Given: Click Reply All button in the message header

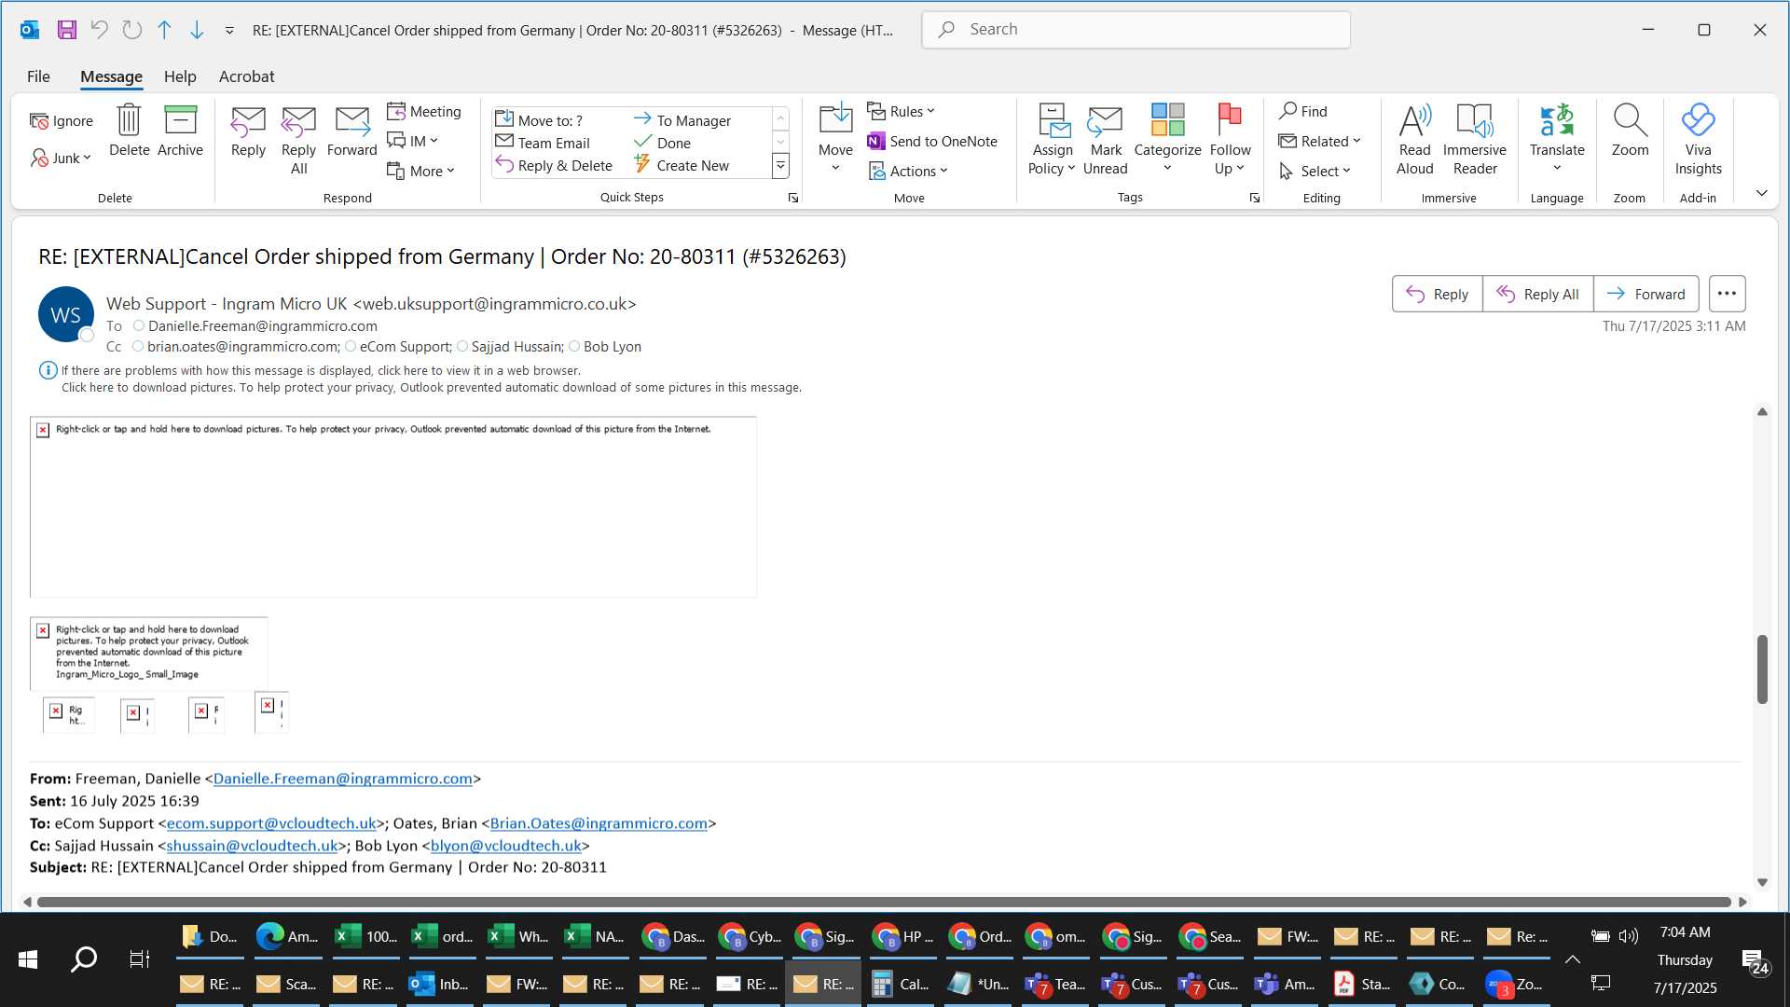Looking at the screenshot, I should coord(1537,294).
